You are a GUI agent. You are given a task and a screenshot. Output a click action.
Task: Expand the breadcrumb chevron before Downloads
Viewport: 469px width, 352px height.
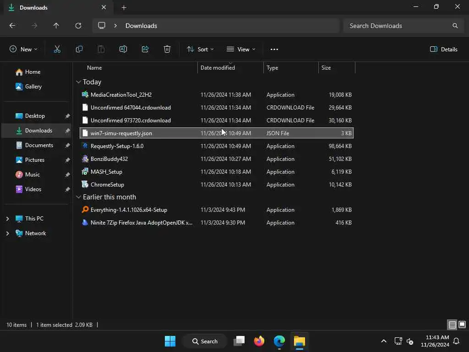(x=115, y=26)
